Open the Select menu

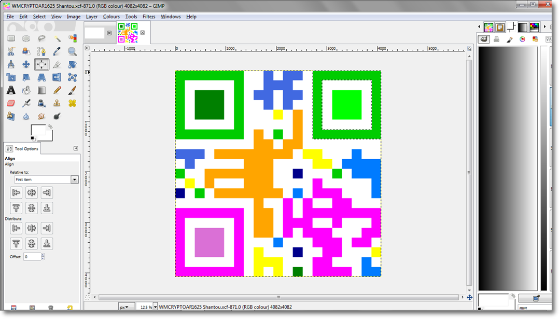coord(39,17)
